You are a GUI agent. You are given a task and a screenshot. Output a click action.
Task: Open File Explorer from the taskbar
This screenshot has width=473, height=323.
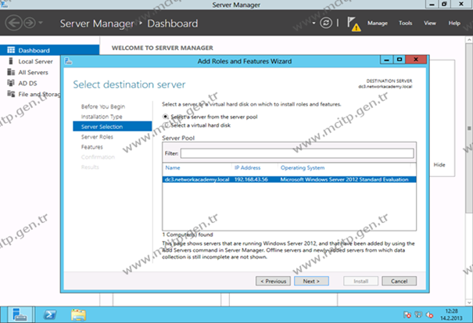pos(78,315)
